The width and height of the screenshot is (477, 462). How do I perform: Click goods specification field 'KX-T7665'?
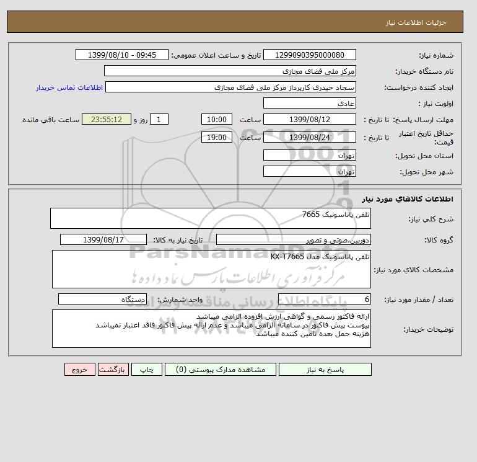tap(211, 269)
